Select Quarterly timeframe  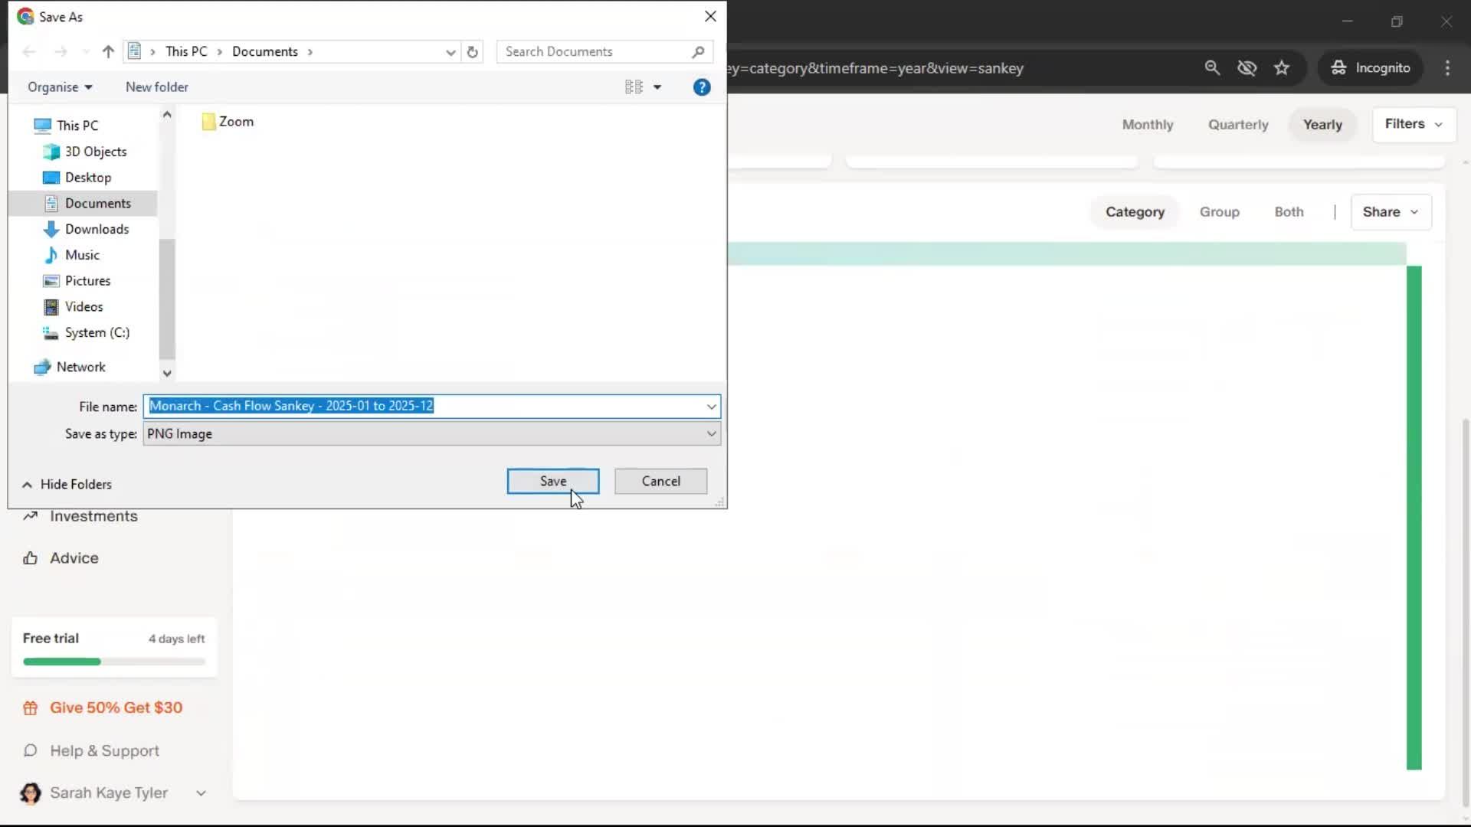[x=1237, y=125]
